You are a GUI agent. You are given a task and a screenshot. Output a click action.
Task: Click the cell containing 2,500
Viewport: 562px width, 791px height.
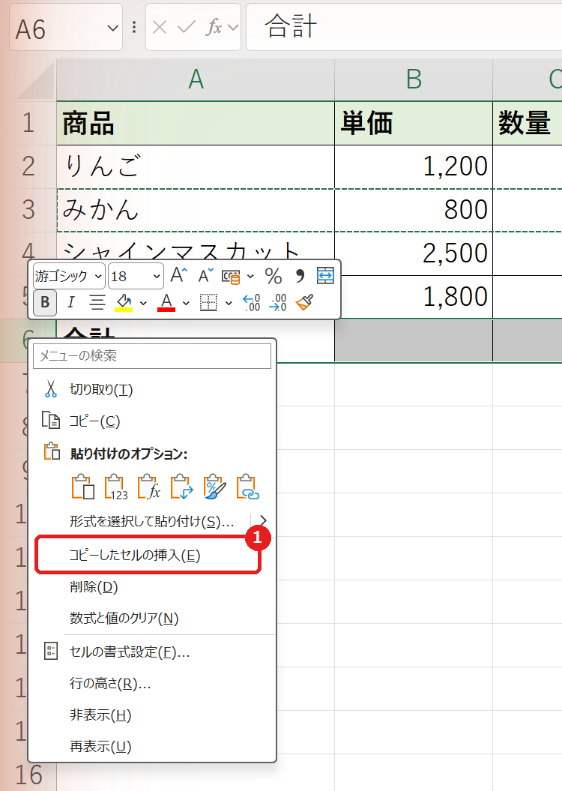(x=414, y=253)
